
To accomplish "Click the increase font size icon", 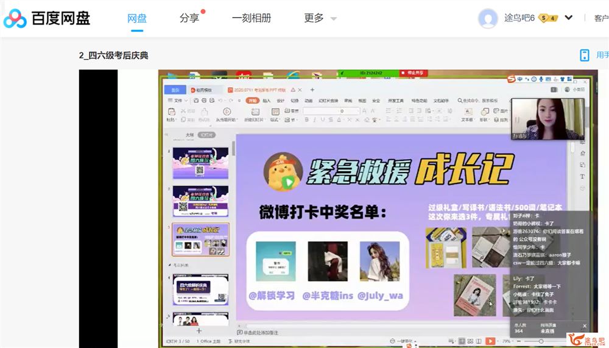I will click(364, 111).
